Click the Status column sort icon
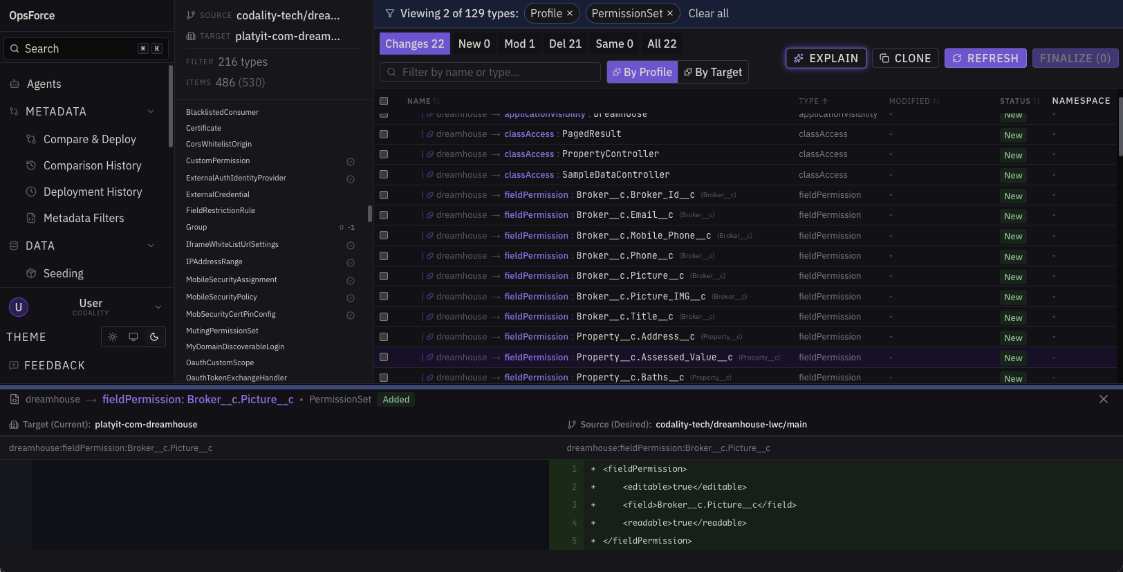 (x=1037, y=101)
